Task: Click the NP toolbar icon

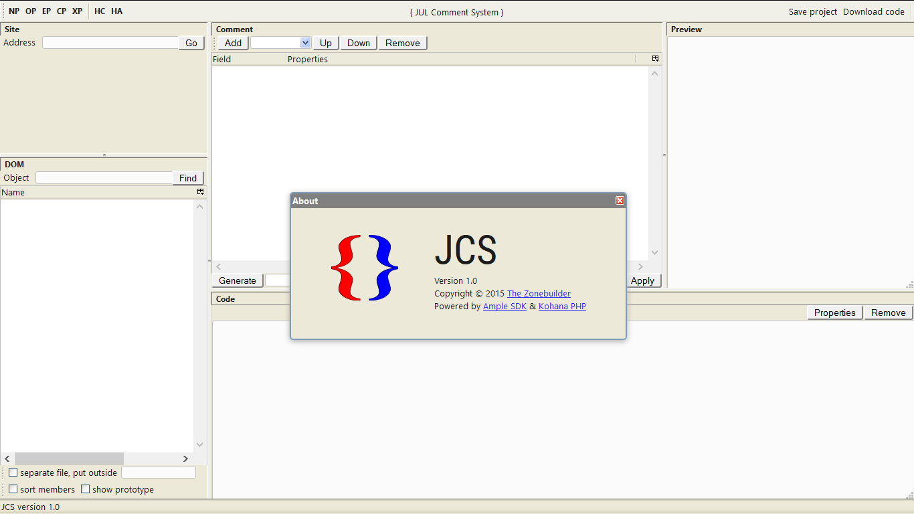Action: click(x=14, y=11)
